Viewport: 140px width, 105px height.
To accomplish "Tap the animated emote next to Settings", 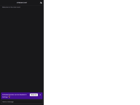I will pos(9,97).
